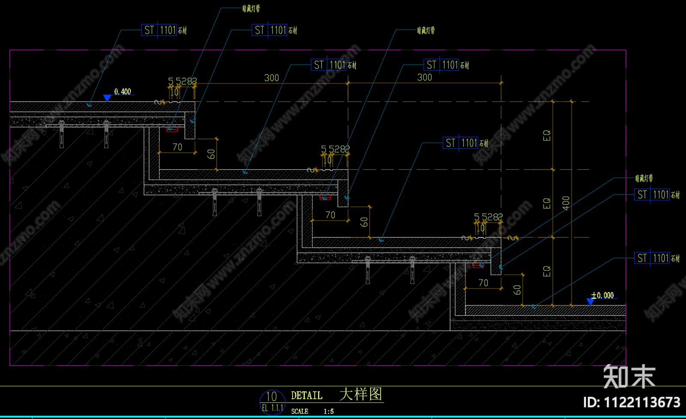Select the DETAIL title text
This screenshot has width=686, height=419.
coord(307,395)
